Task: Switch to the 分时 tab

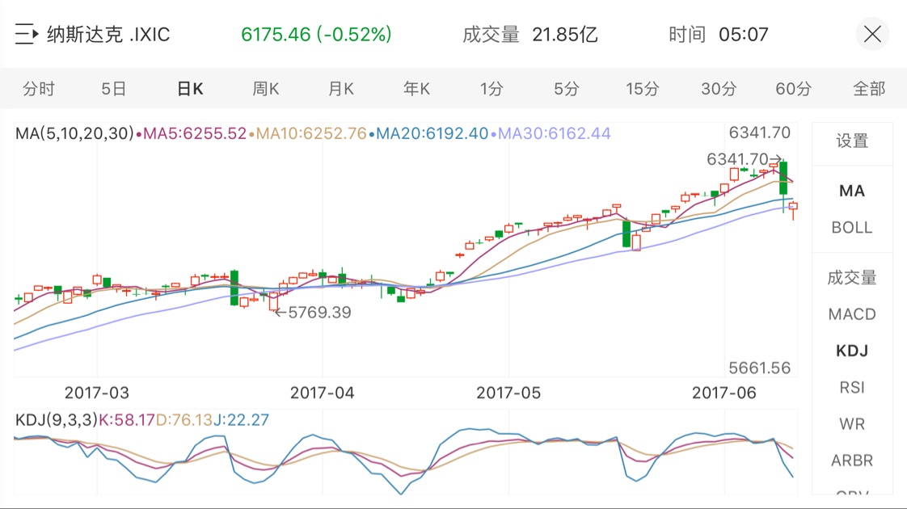Action: point(39,89)
